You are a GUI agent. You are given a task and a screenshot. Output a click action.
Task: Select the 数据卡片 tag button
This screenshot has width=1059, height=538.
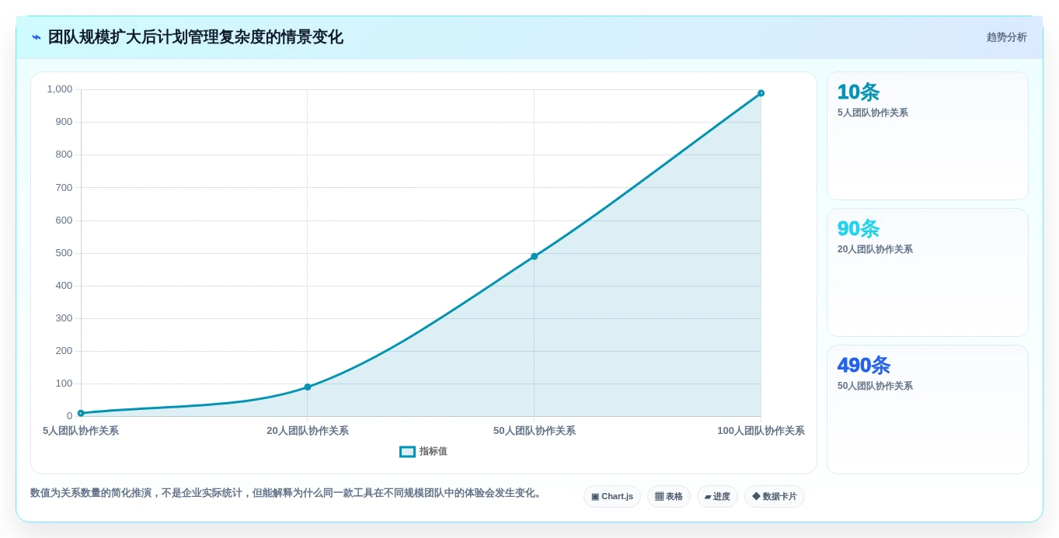(775, 497)
